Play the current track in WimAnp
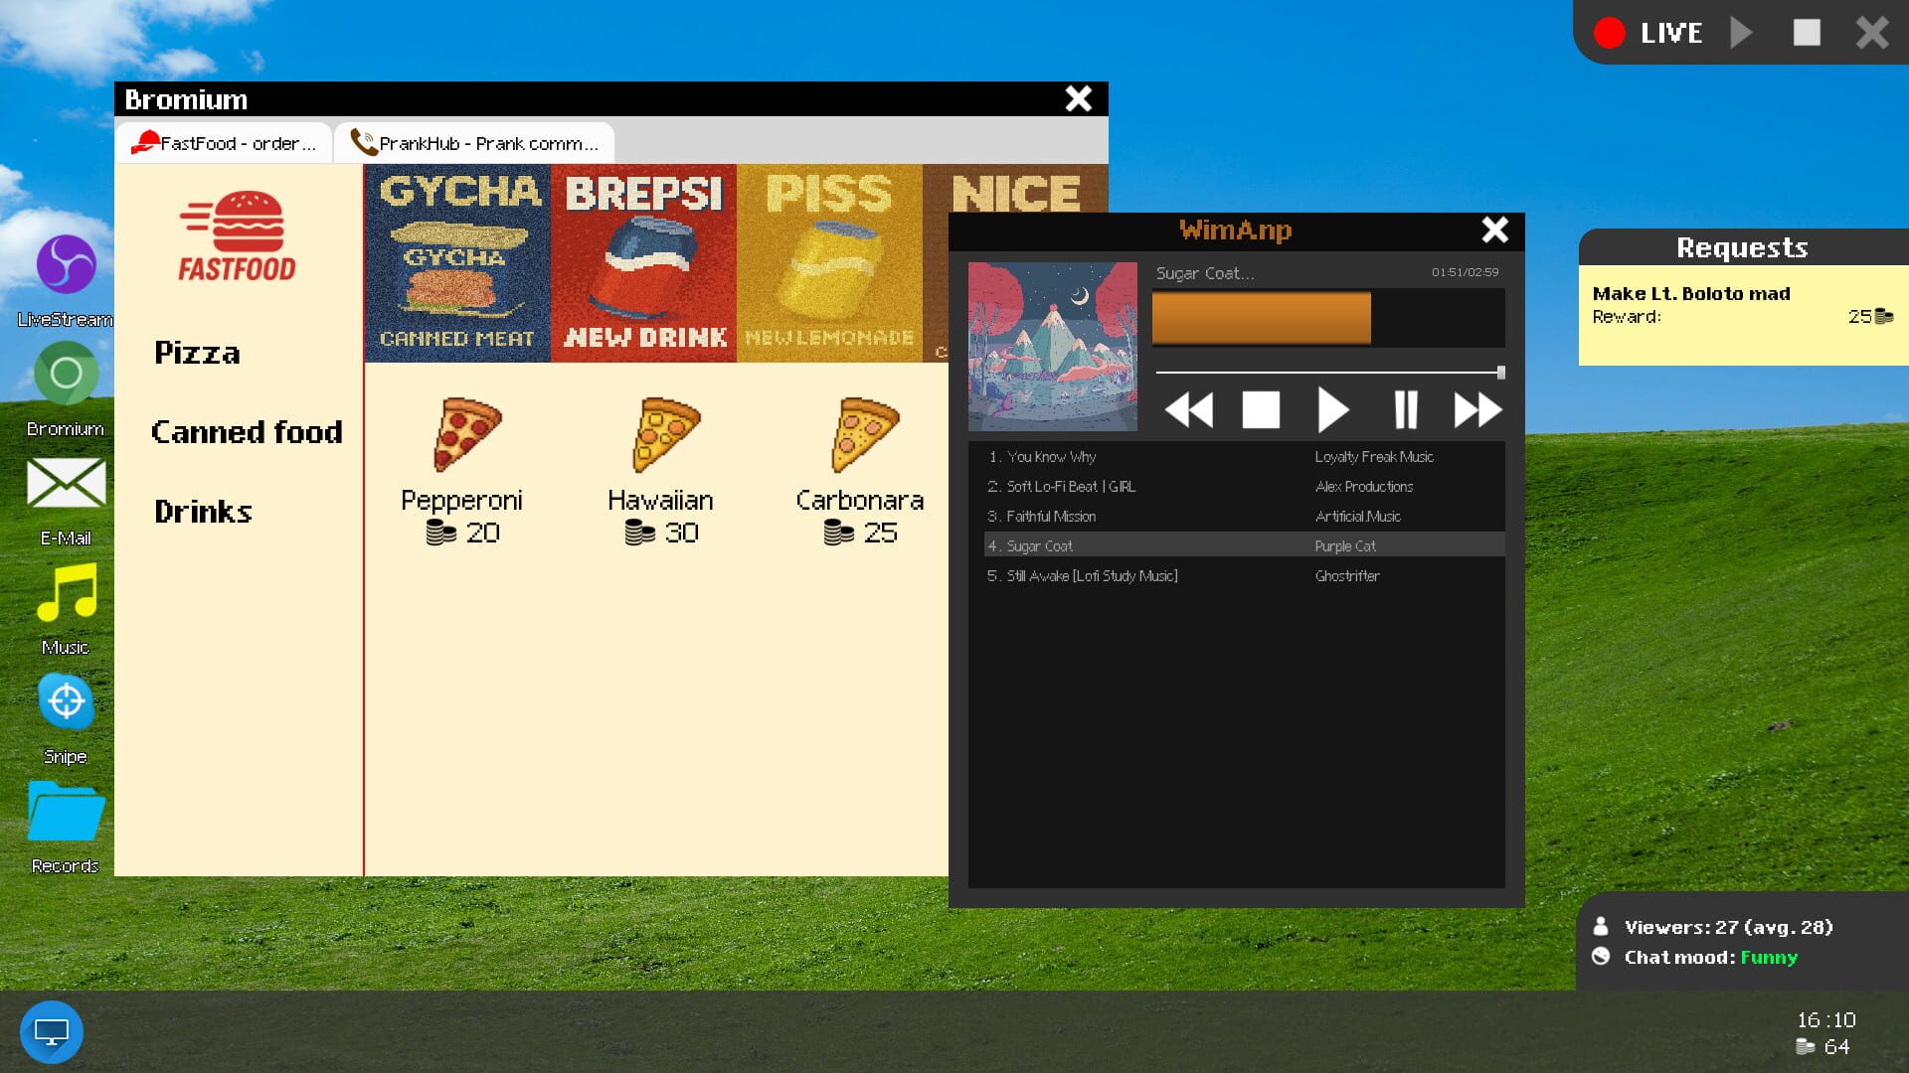This screenshot has height=1073, width=1909. pyautogui.click(x=1333, y=408)
